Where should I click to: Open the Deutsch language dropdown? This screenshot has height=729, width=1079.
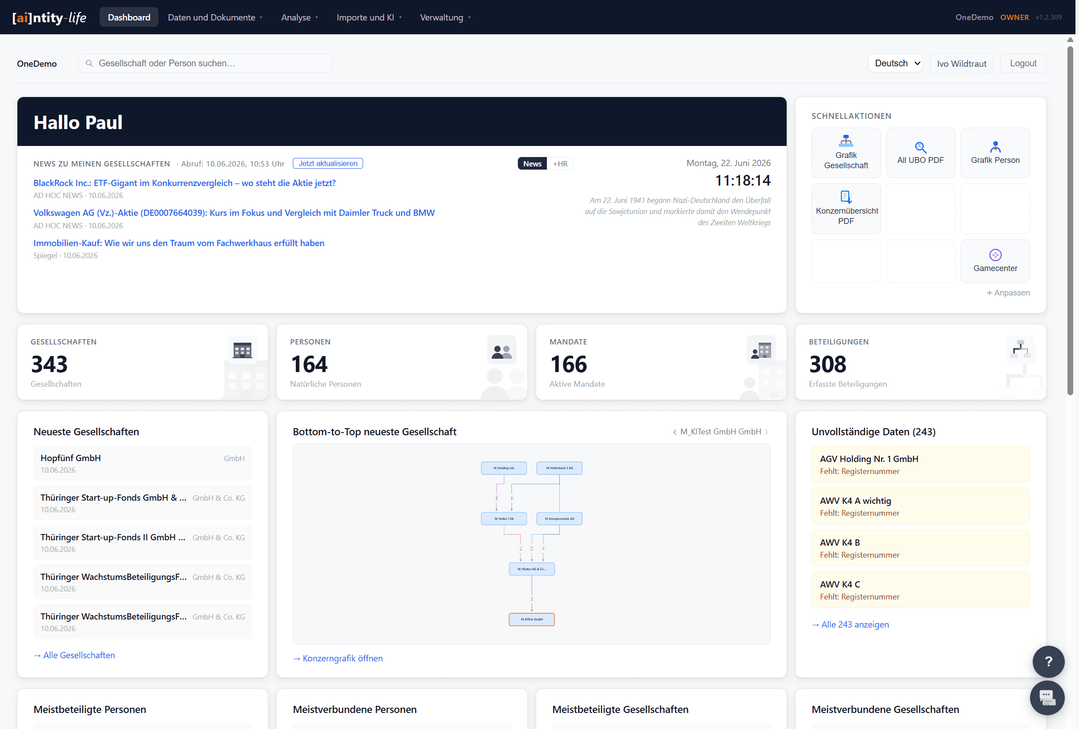(x=895, y=63)
